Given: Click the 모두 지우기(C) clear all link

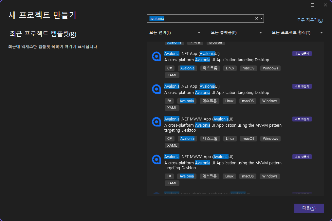Looking at the screenshot, I should tap(310, 20).
